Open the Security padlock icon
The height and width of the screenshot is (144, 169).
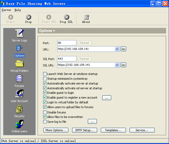19,109
